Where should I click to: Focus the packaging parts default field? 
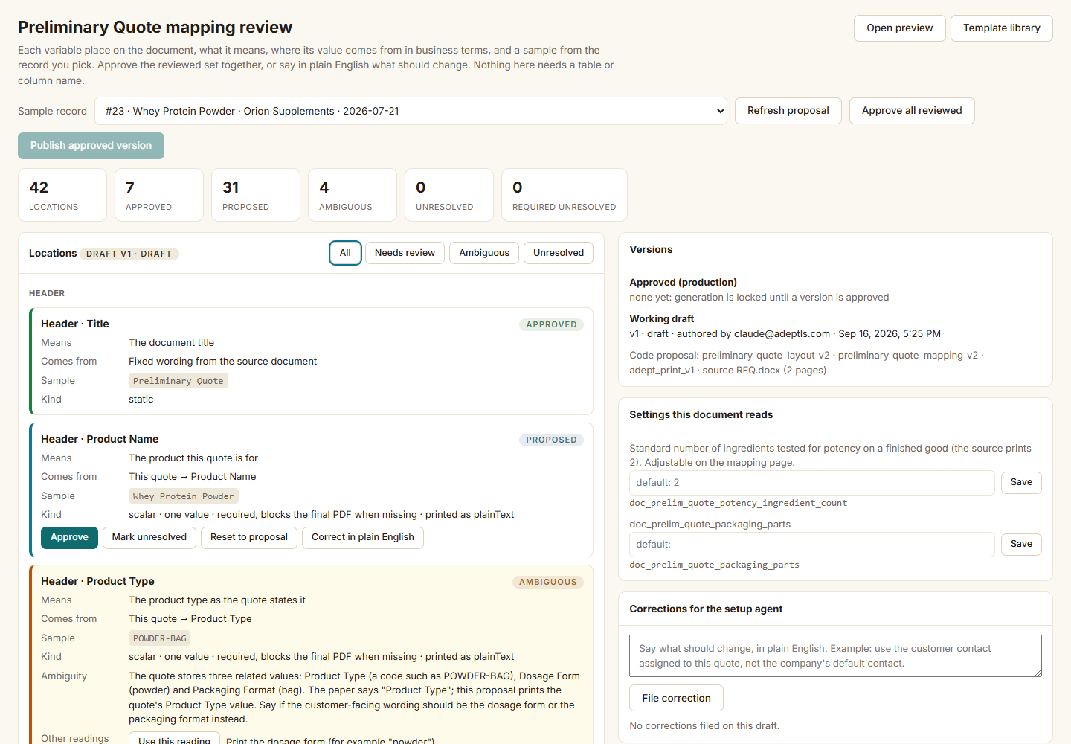[x=812, y=545]
